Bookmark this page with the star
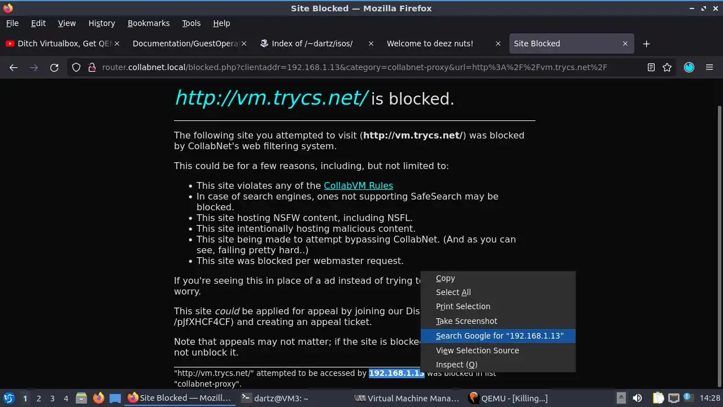 pos(667,67)
